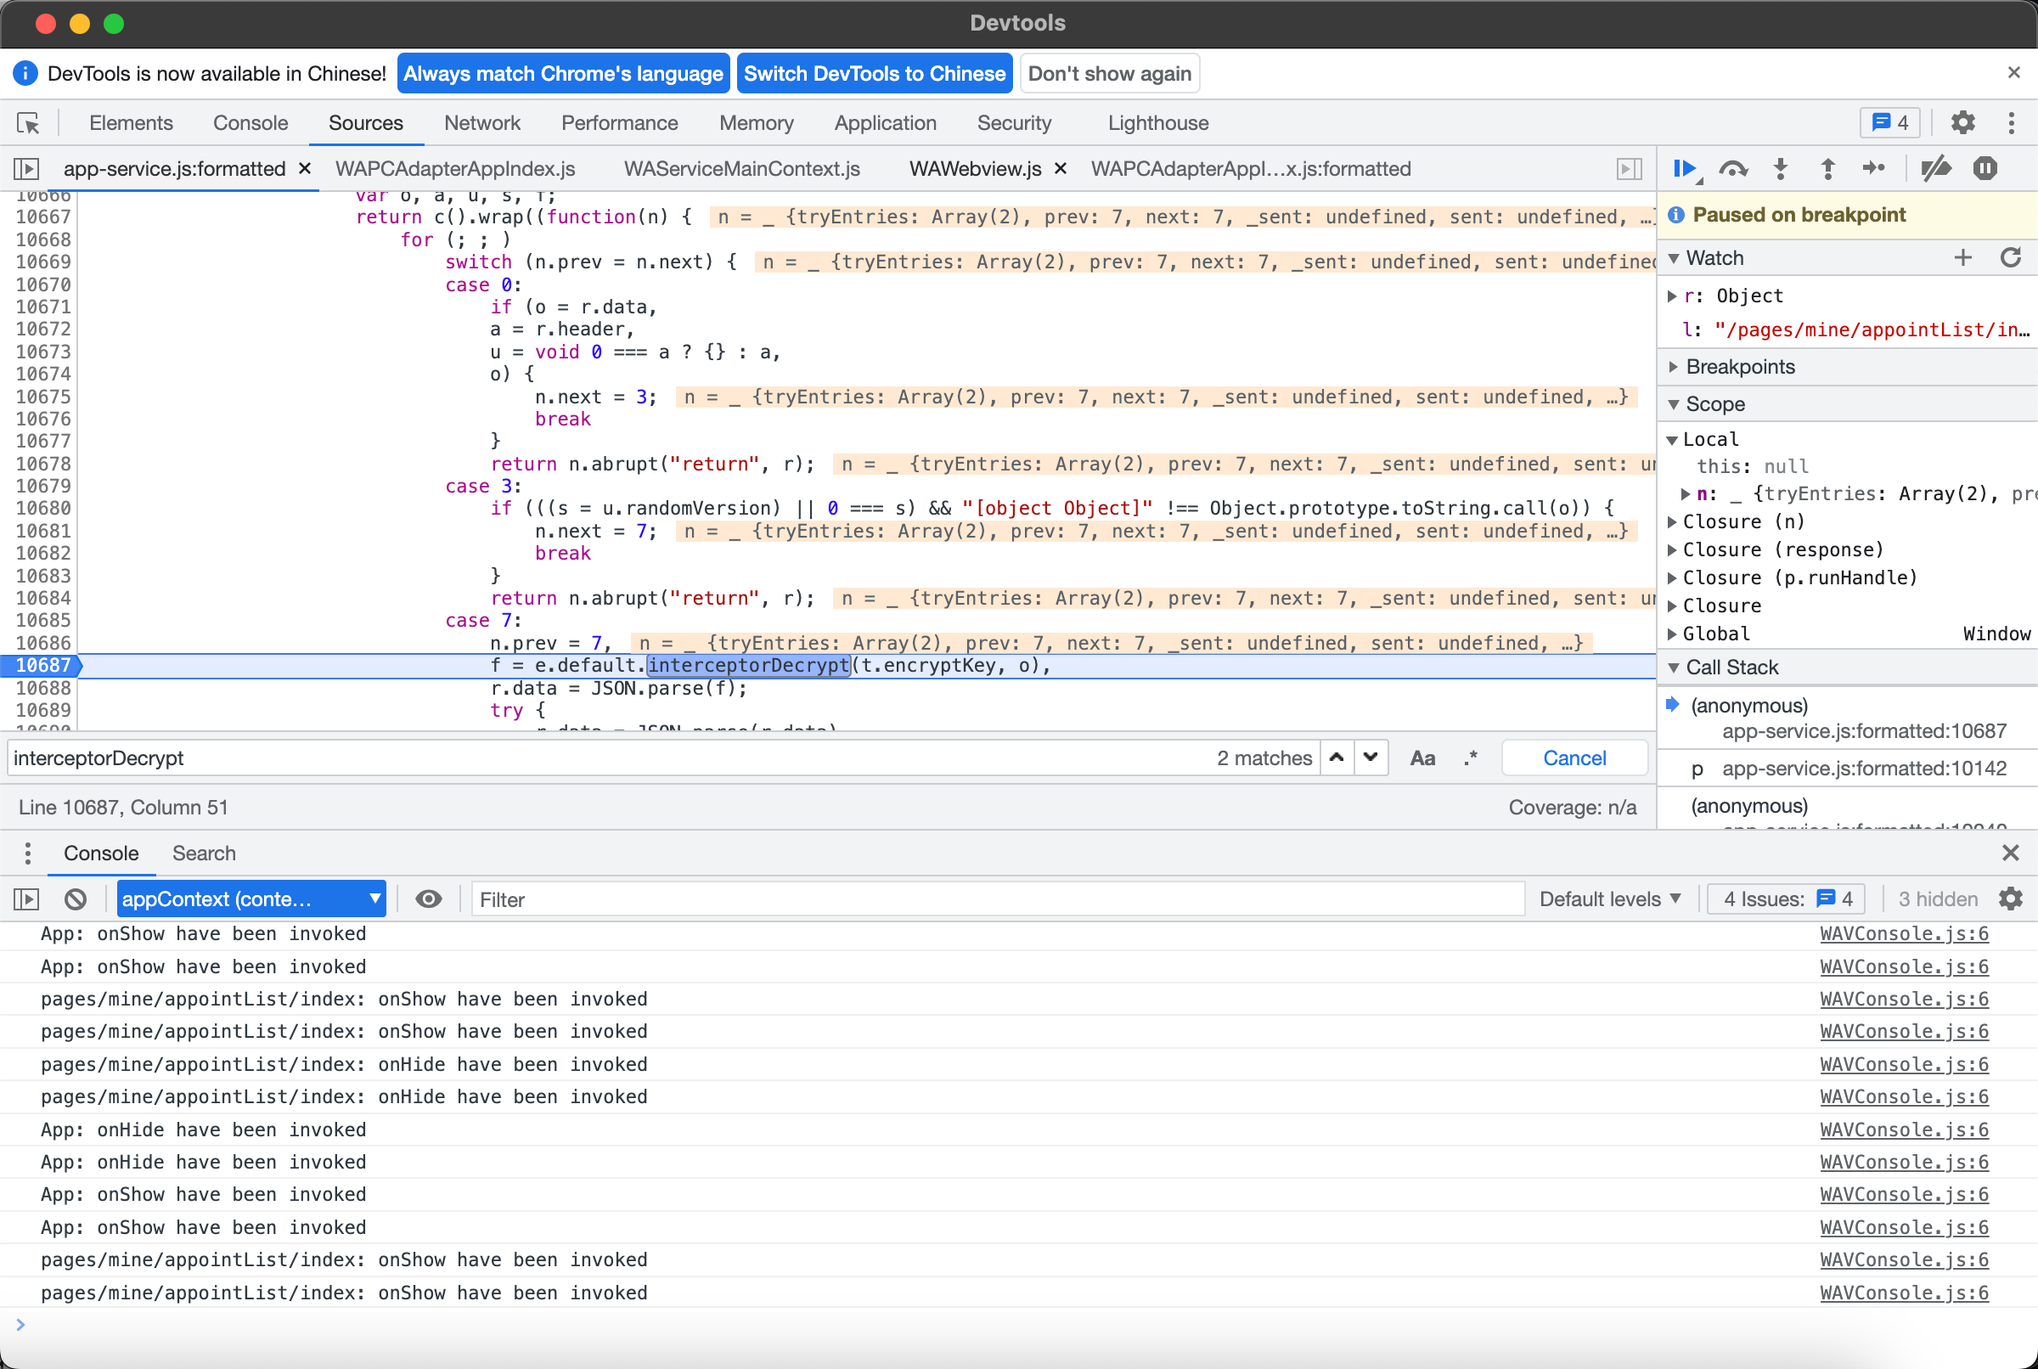This screenshot has width=2038, height=1369.
Task: Collapse the Local scope
Action: [1671, 440]
